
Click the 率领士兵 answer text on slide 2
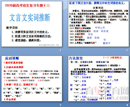(x=100, y=28)
